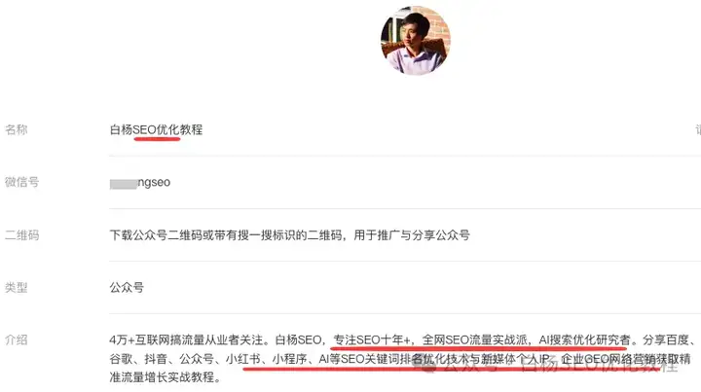Viewport: 701px width, 392px height.
Task: Select the 公众号 account type value
Action: tap(127, 288)
